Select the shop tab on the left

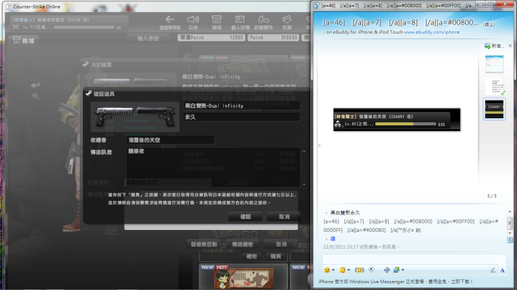[x=23, y=41]
